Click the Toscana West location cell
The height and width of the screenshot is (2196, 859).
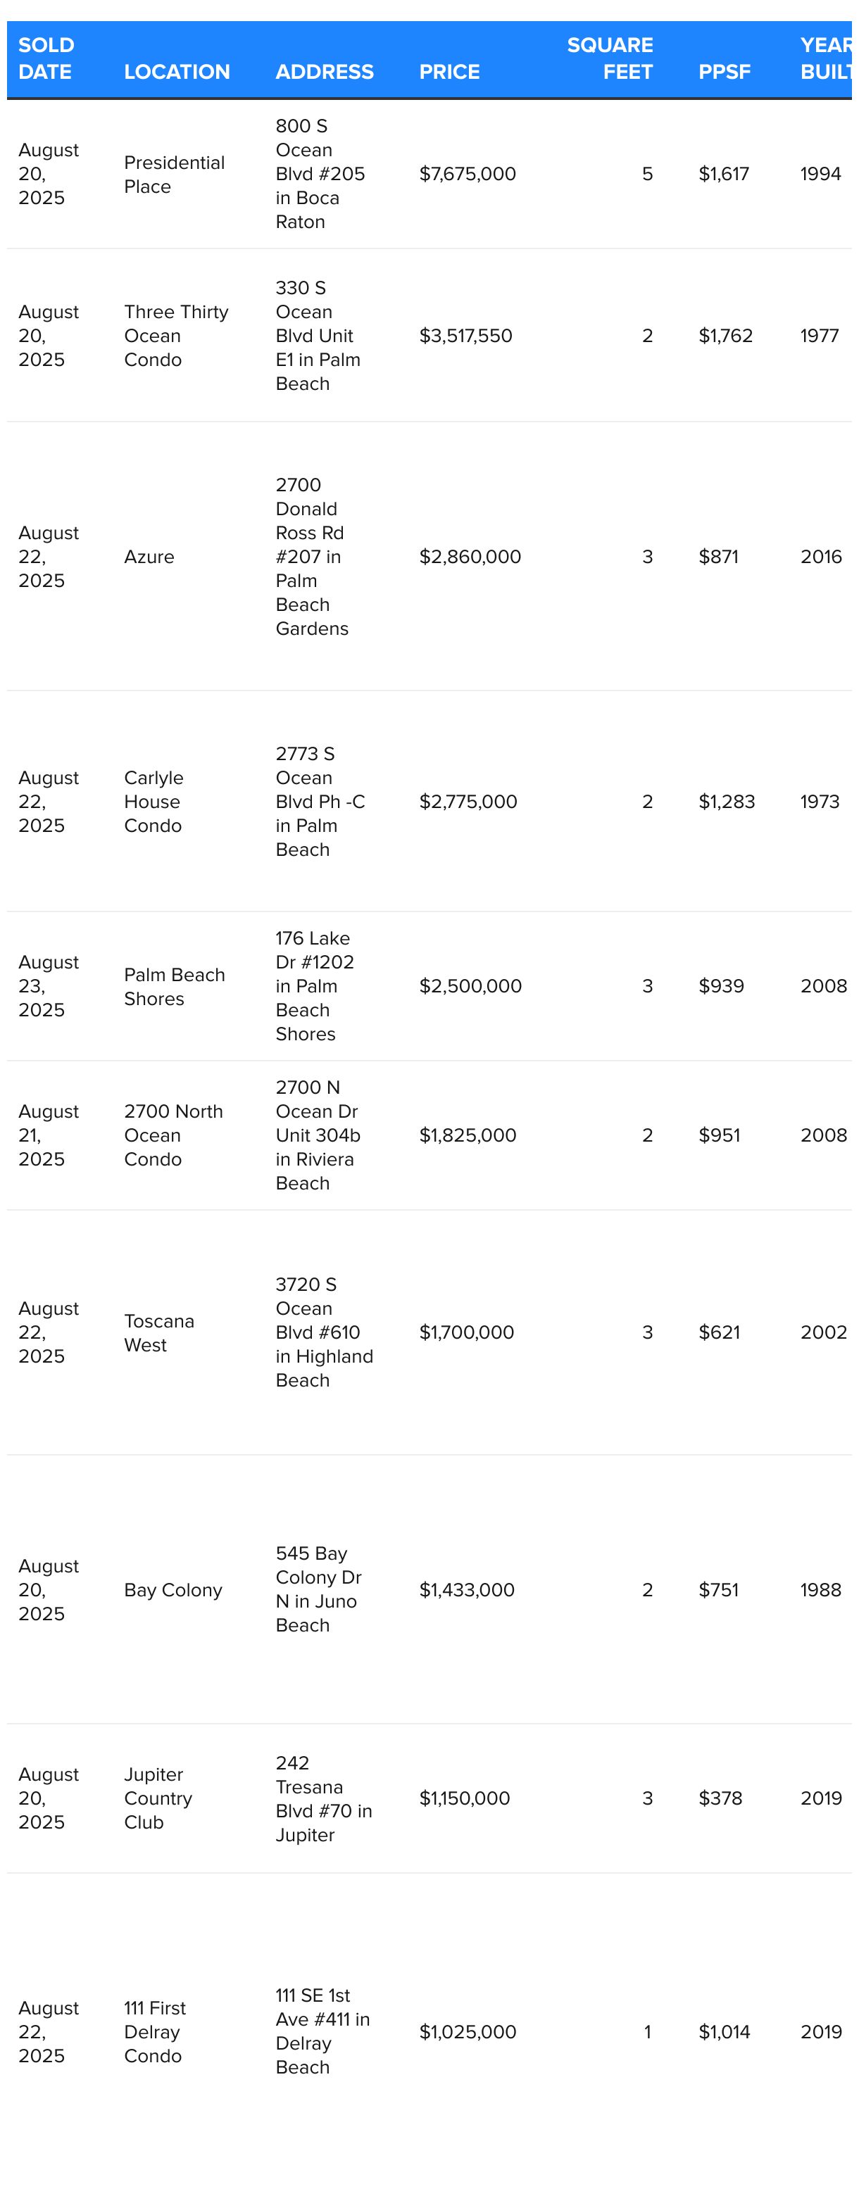[158, 1332]
